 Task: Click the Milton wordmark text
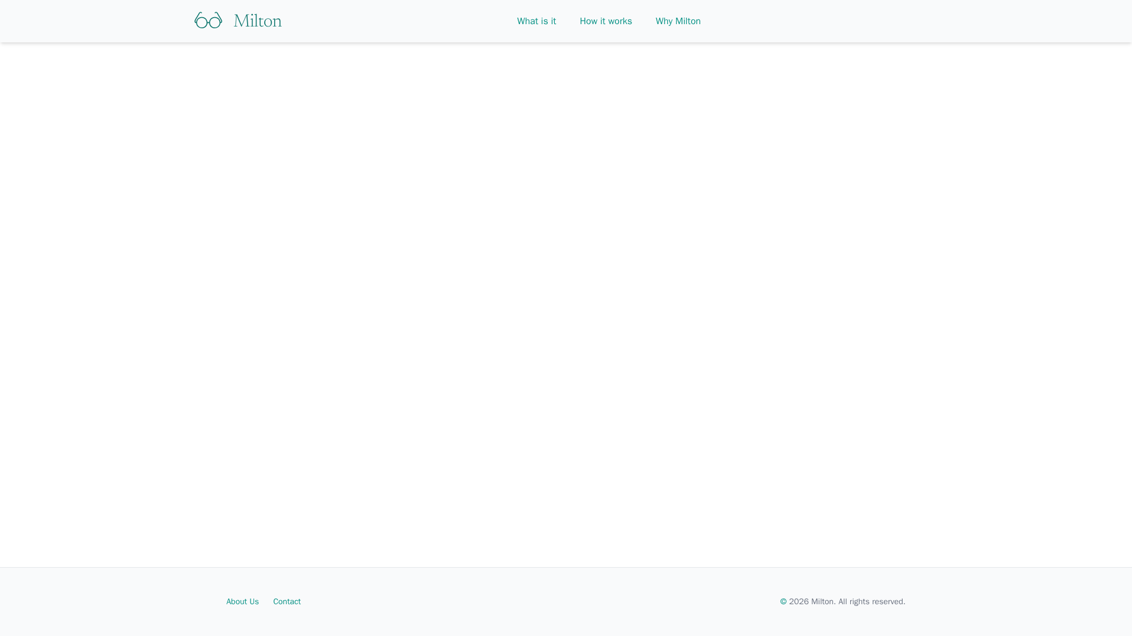point(258,21)
